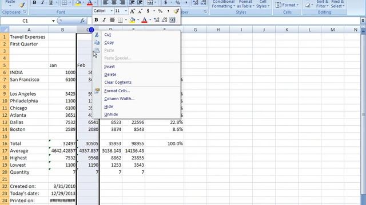Open the Clipboard group dialog launcher
Viewport: 366px width, 205px height.
(25, 12)
